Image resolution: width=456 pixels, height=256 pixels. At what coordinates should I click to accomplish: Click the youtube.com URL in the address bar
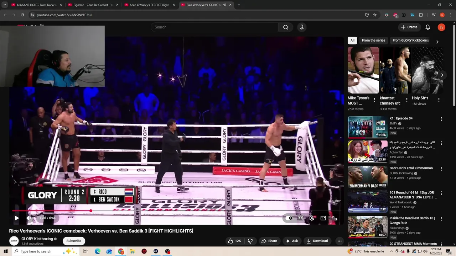click(64, 15)
